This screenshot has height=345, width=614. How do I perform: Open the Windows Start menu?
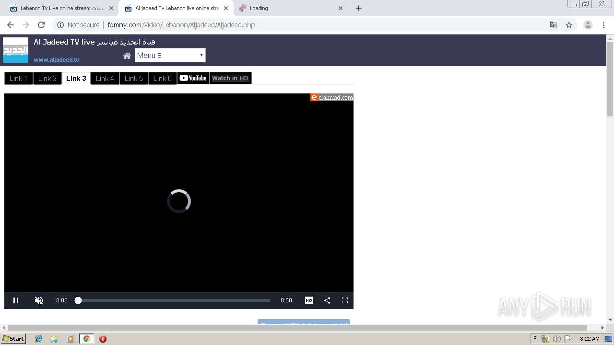13,339
